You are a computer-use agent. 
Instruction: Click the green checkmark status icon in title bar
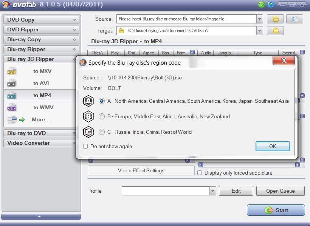click(261, 5)
